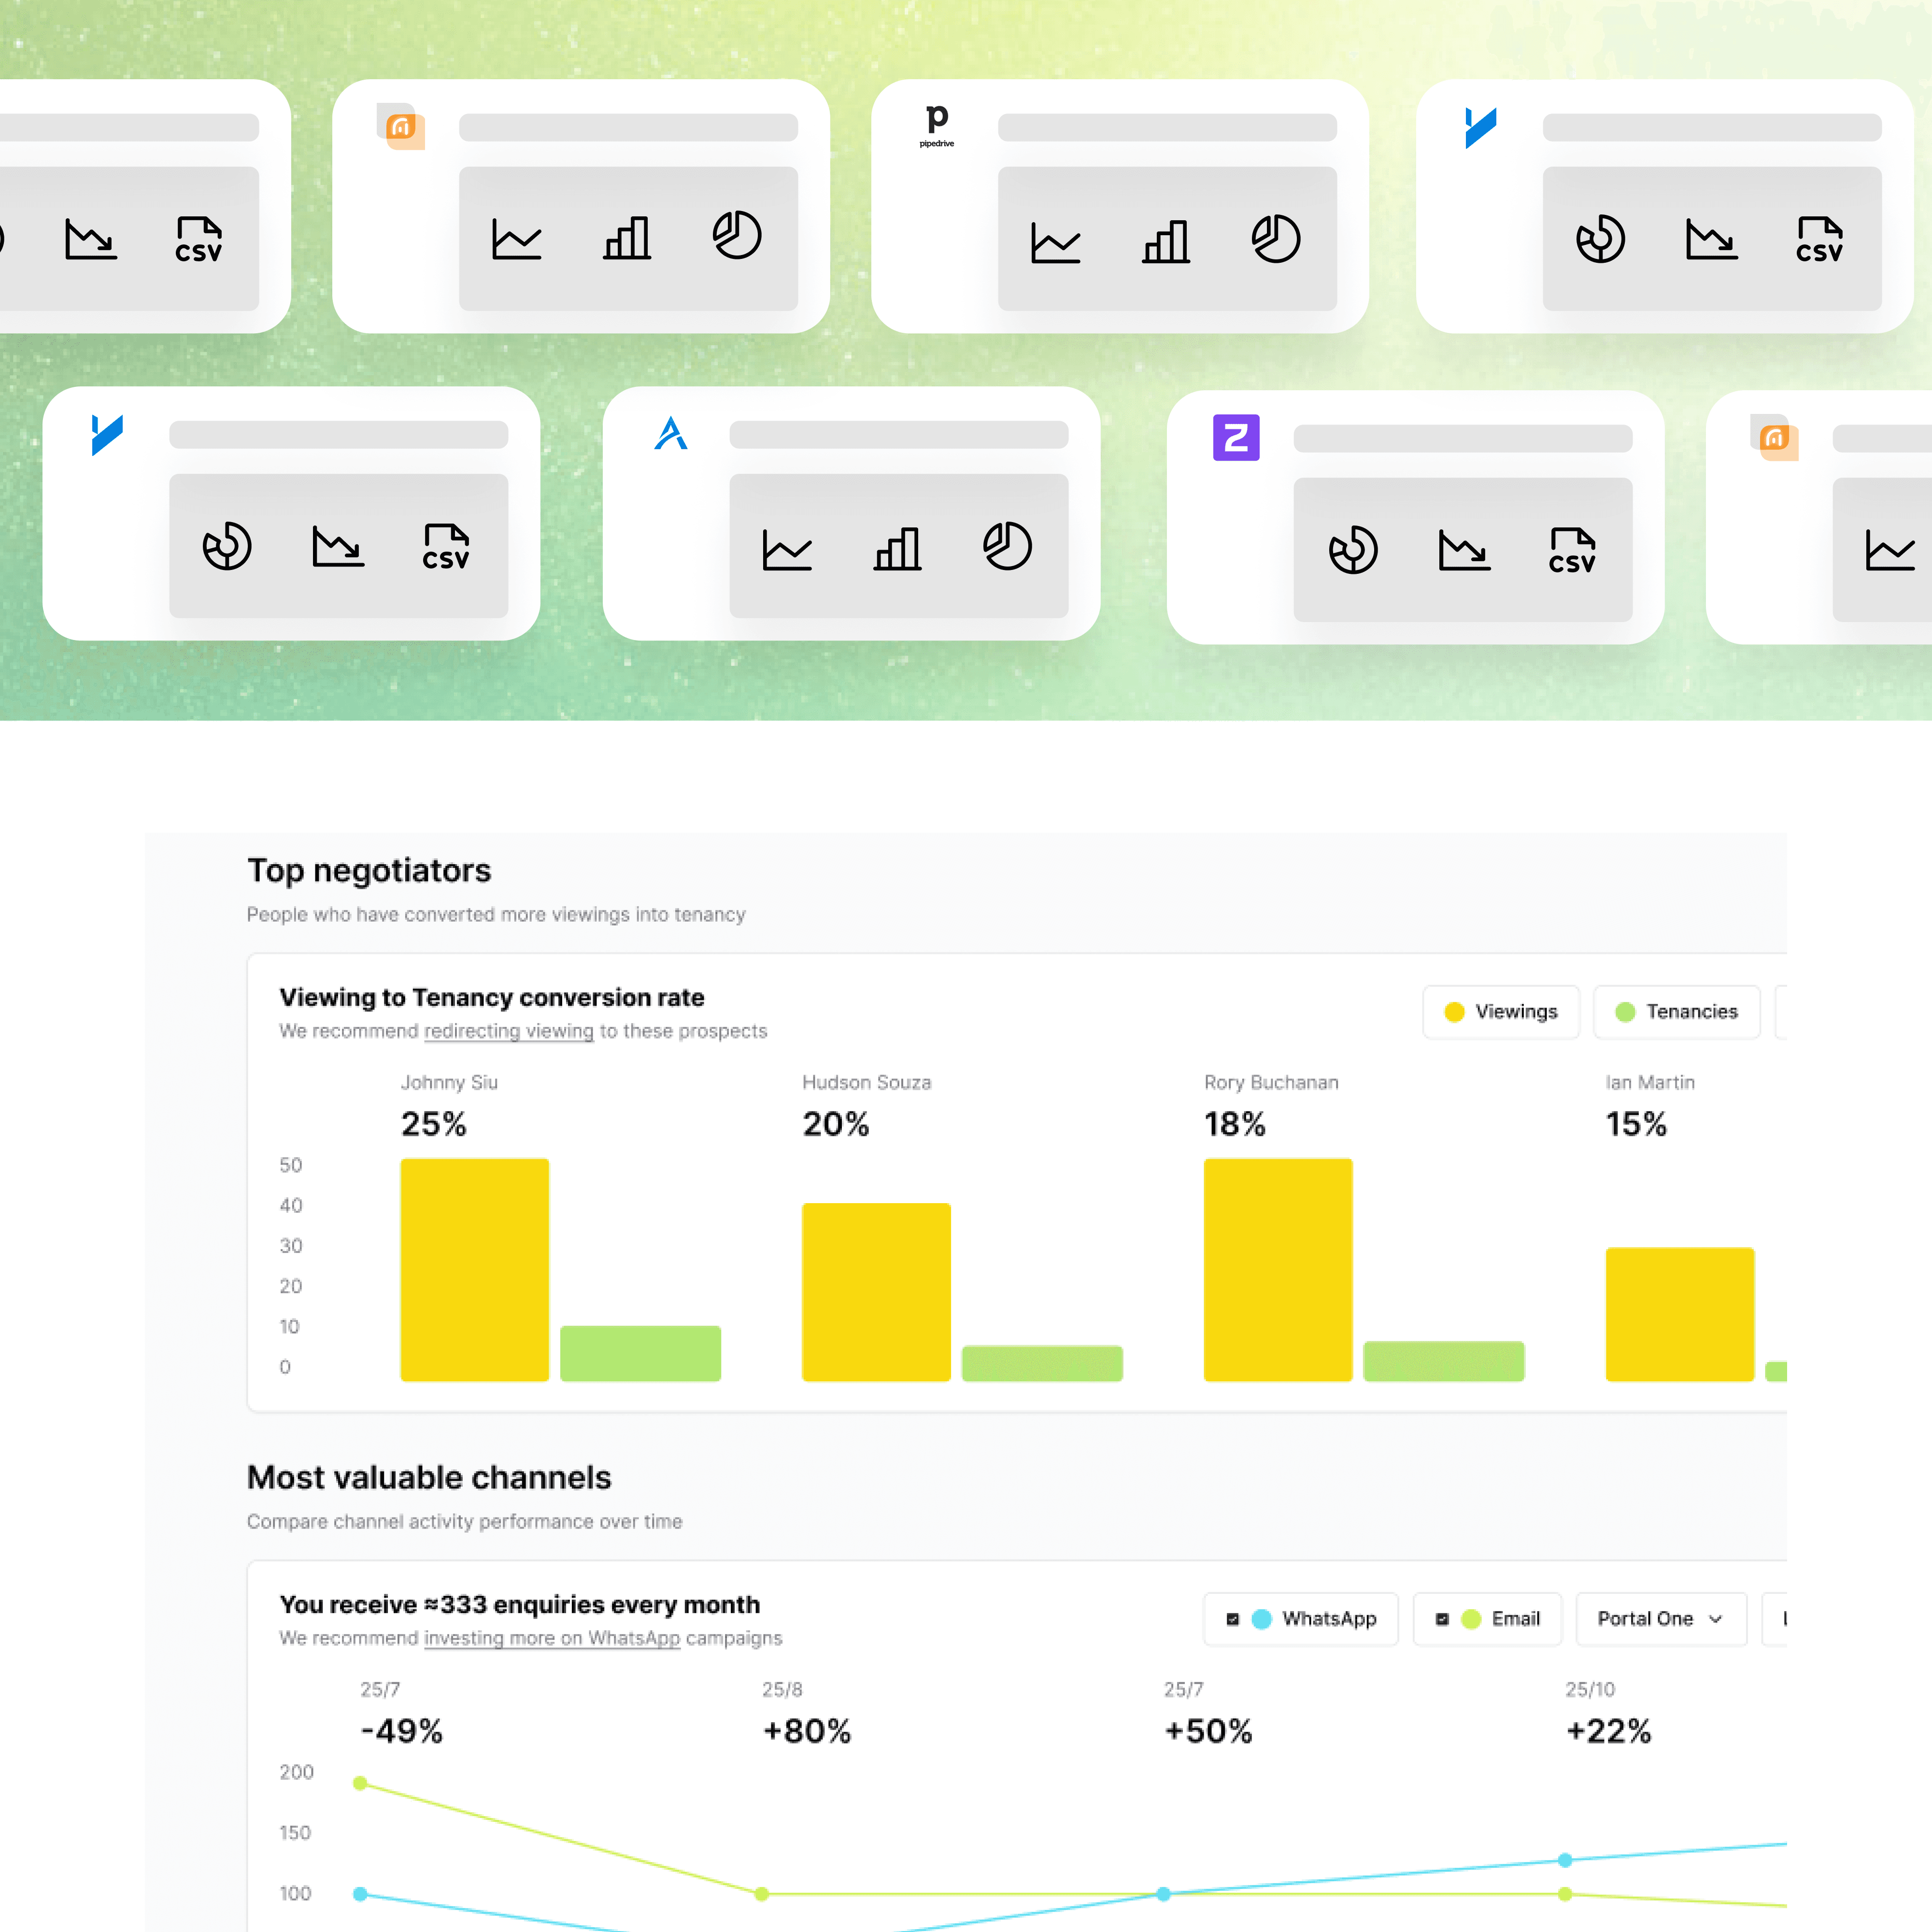Click "Top negotiators" heading

click(x=369, y=871)
